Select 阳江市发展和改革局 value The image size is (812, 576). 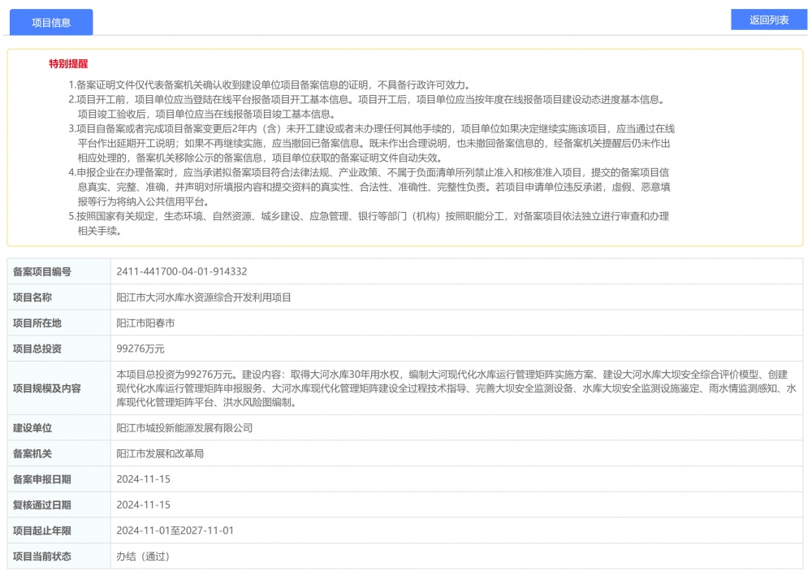pos(160,454)
